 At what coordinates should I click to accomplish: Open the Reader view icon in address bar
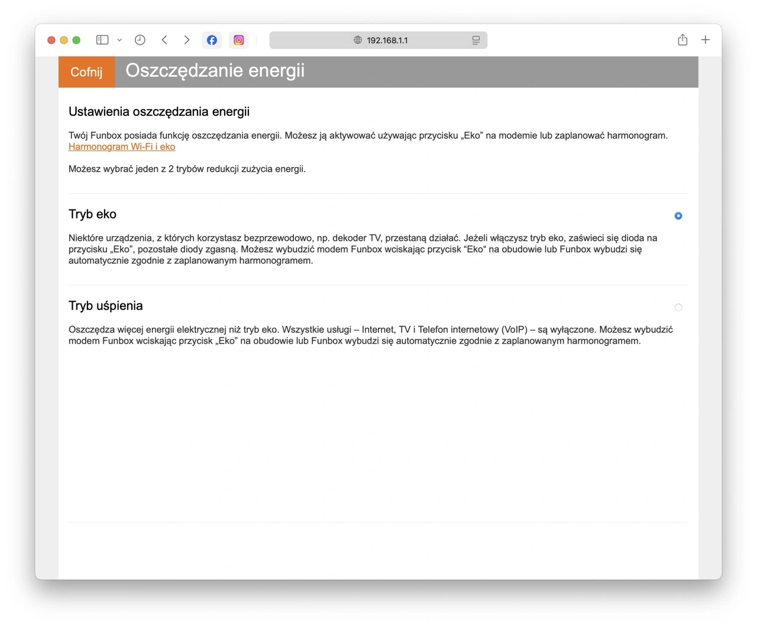tap(476, 40)
